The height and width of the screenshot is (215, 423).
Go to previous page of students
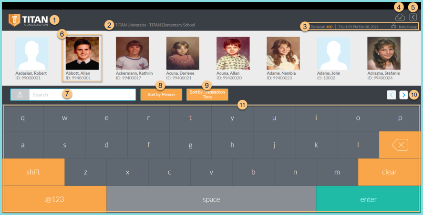[392, 95]
